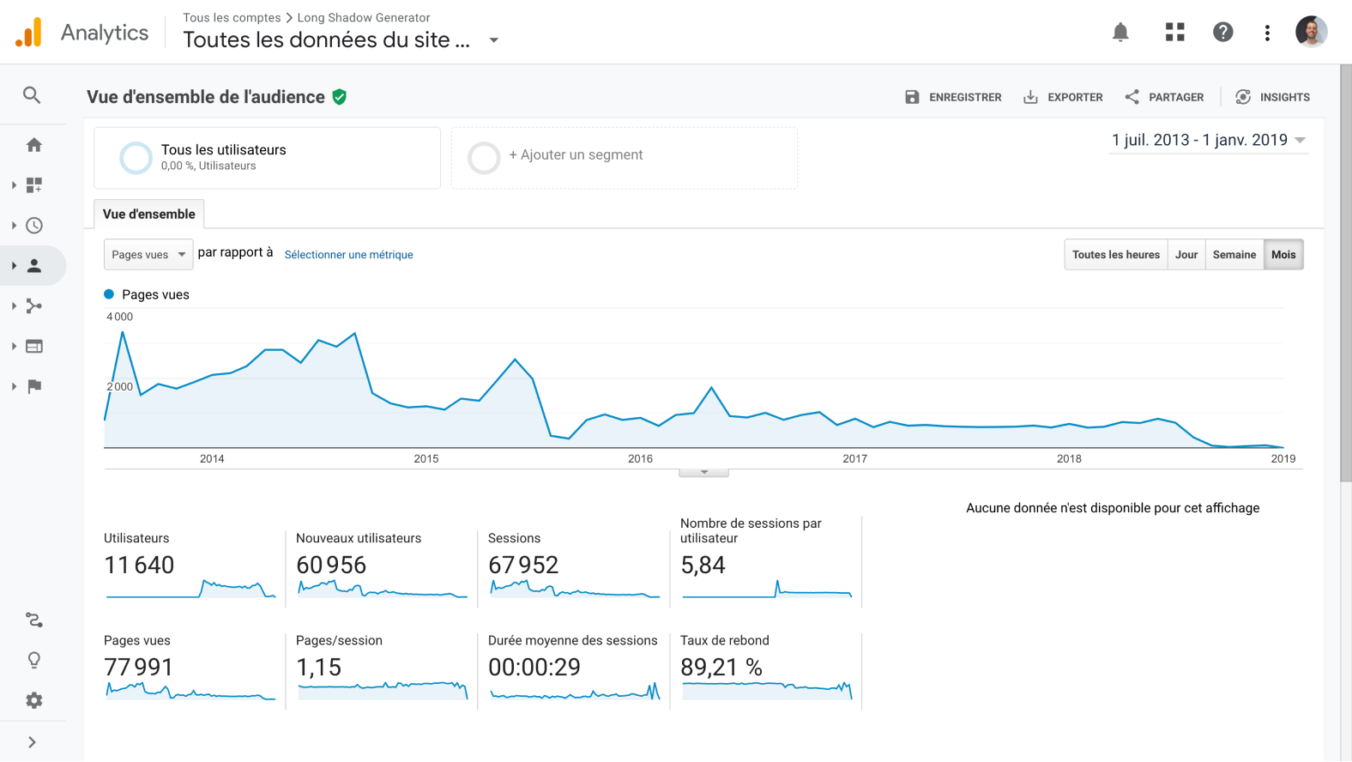Switch chart granularity to Semaine
This screenshot has width=1352, height=762.
tap(1234, 255)
